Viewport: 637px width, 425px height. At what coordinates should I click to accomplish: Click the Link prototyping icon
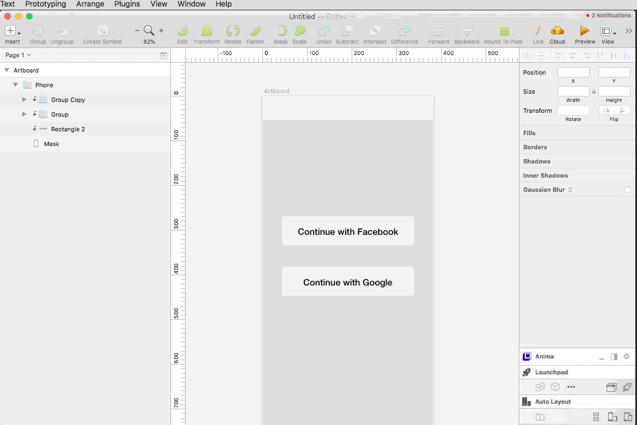538,32
